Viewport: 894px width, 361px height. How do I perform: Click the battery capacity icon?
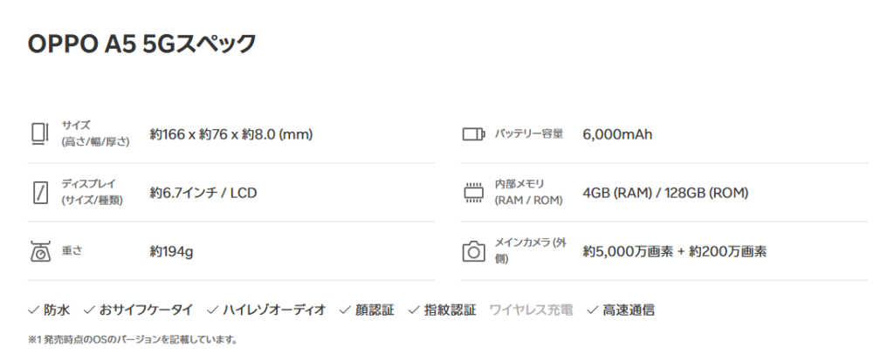point(472,134)
